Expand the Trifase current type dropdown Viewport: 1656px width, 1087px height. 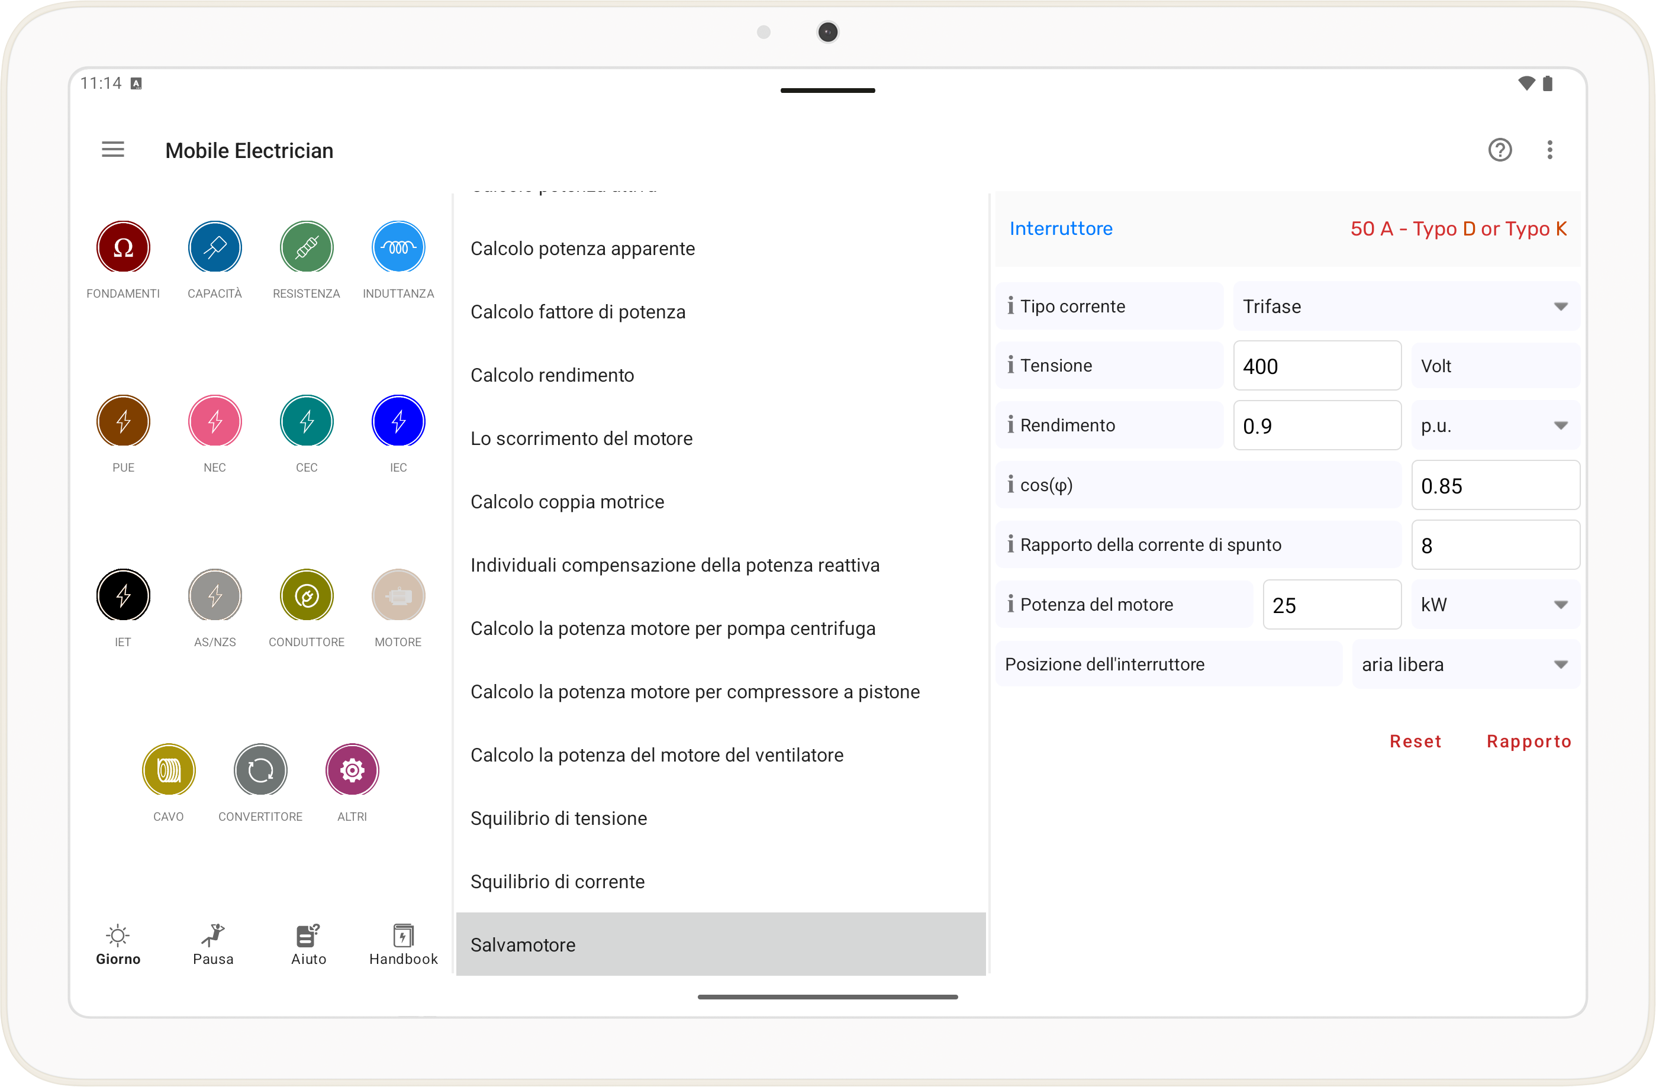1406,306
